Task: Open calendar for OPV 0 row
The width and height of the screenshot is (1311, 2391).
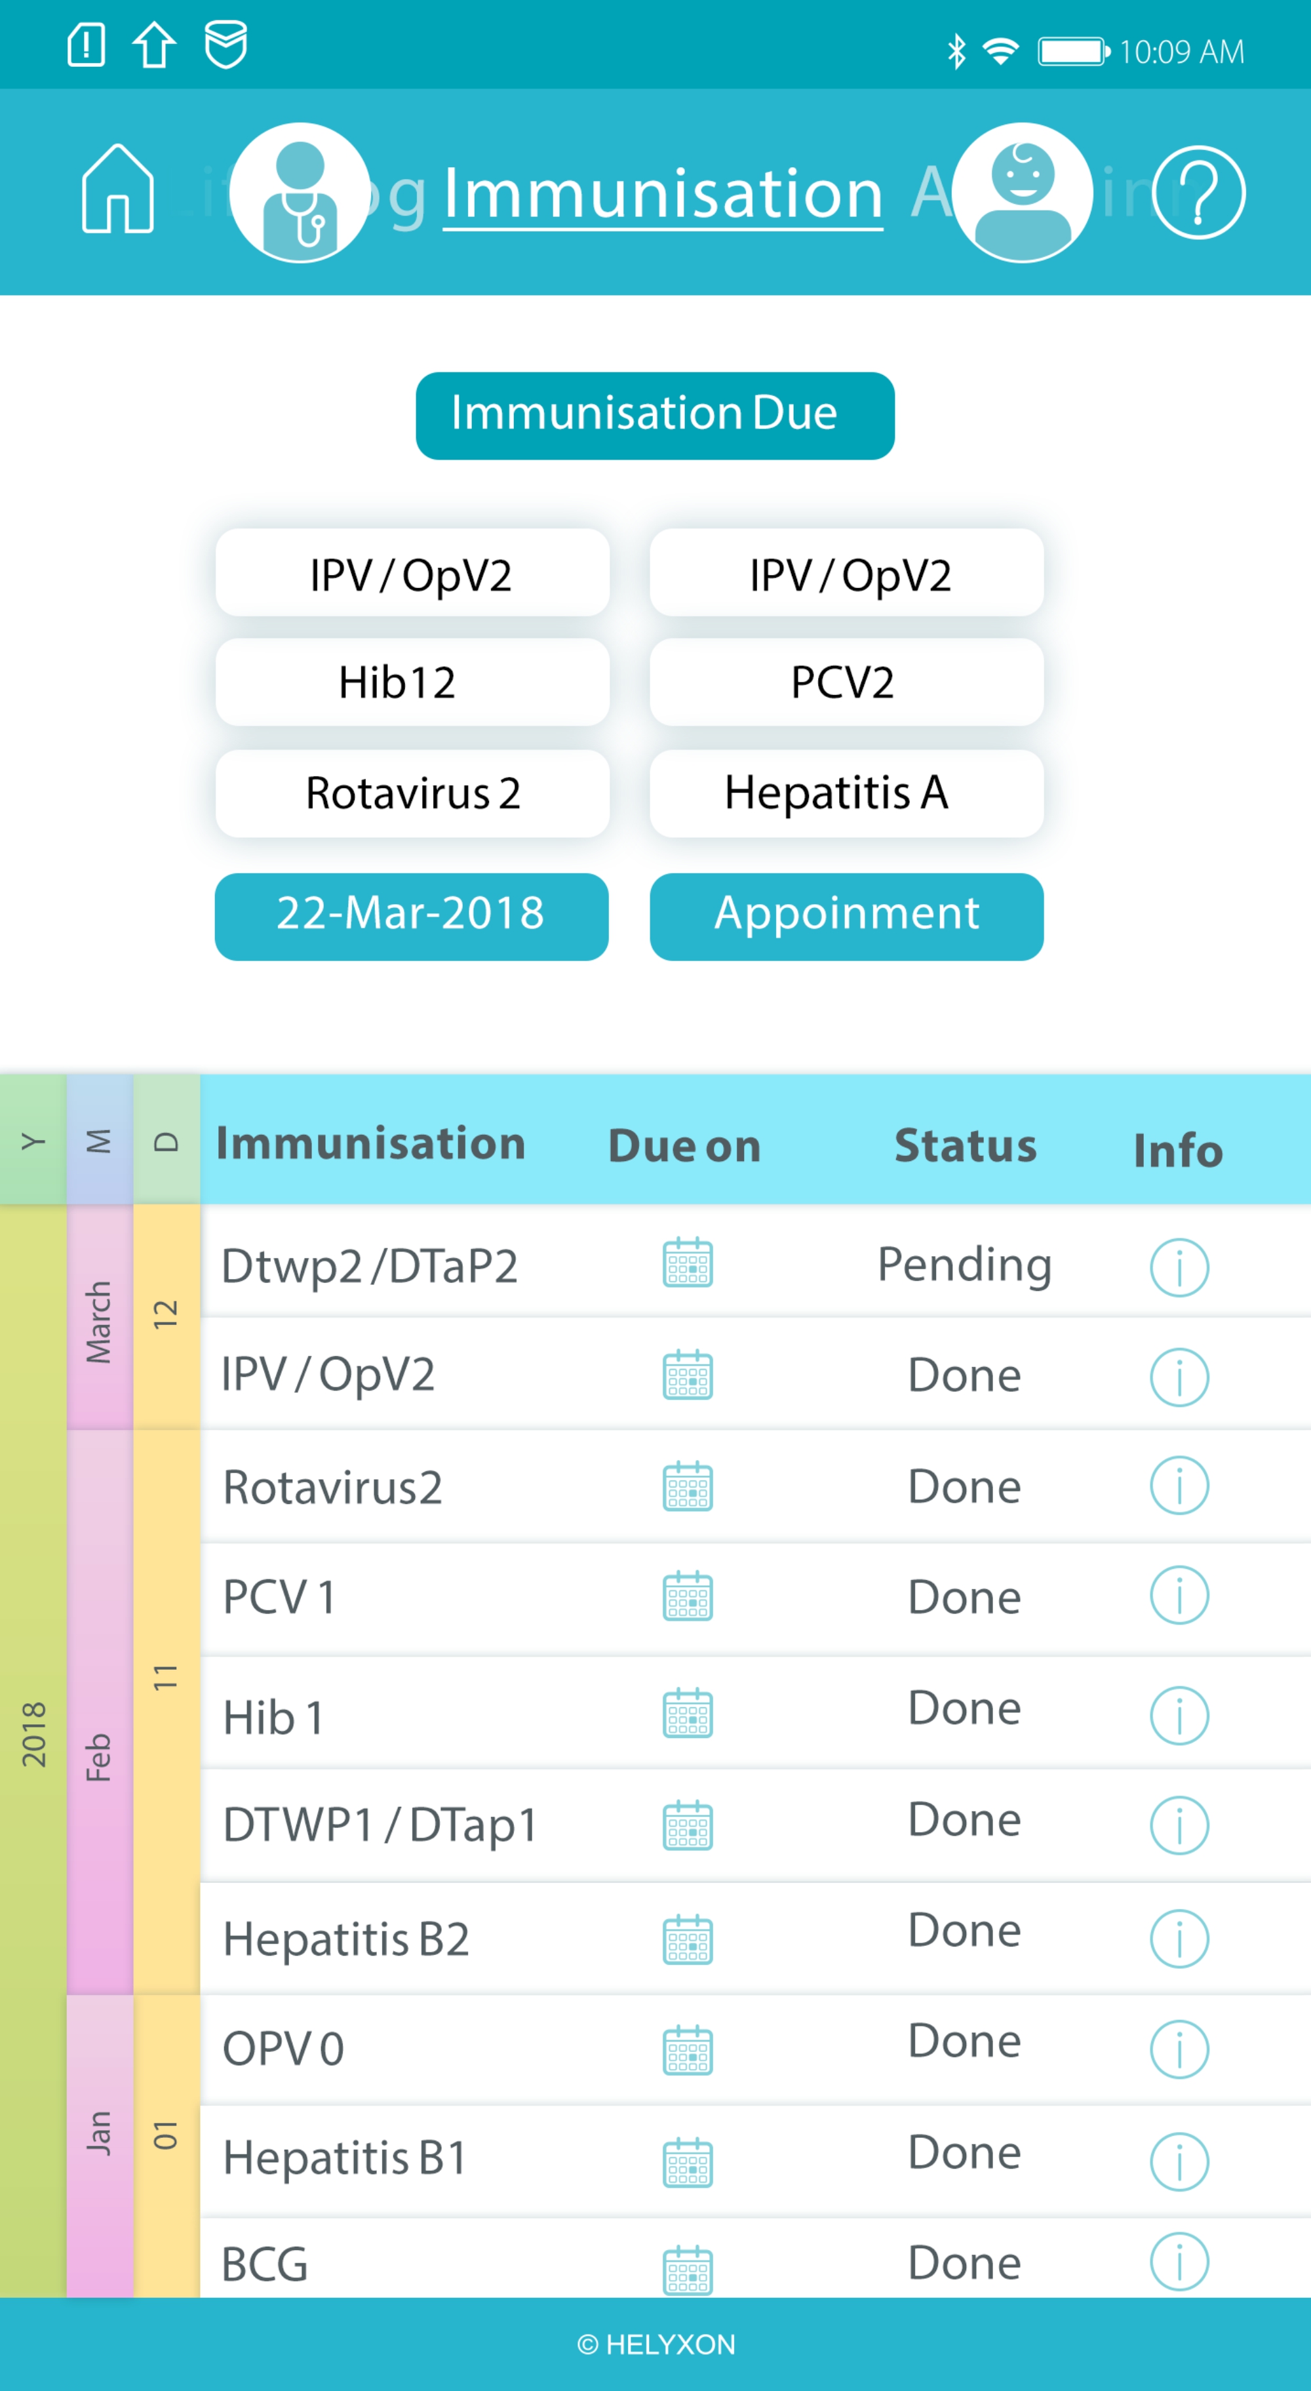Action: click(688, 2049)
